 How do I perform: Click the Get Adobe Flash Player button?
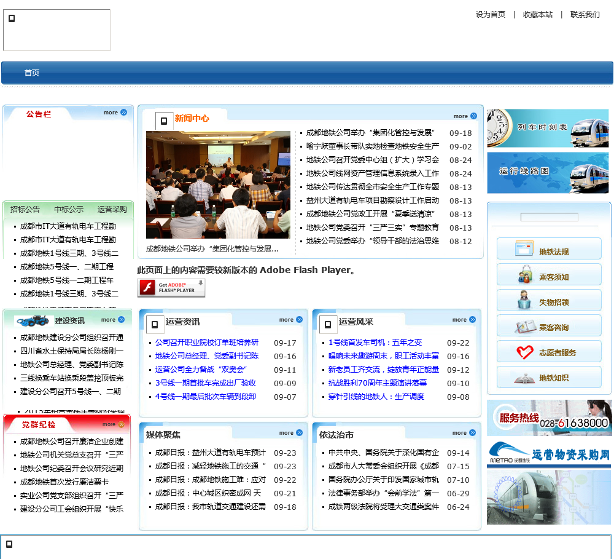click(171, 288)
